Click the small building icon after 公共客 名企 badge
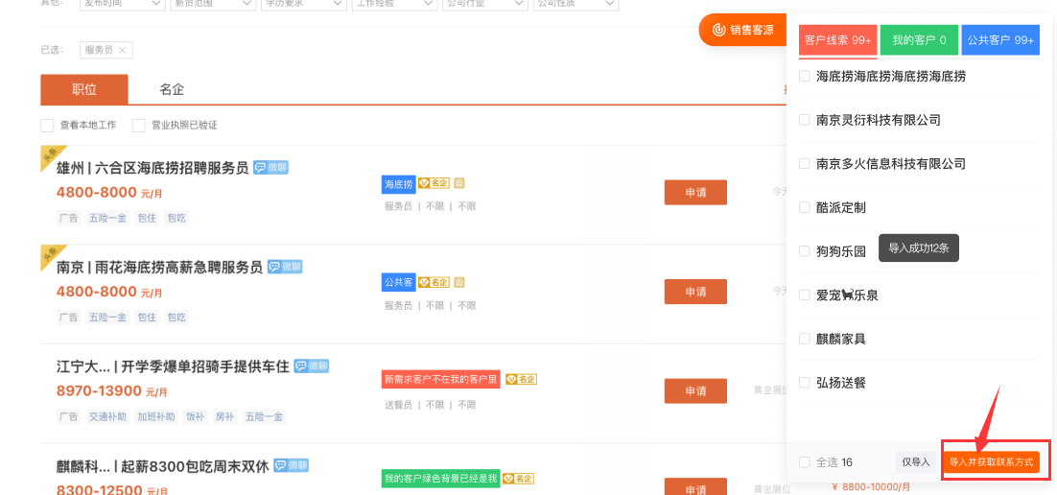The image size is (1057, 495). pyautogui.click(x=459, y=282)
